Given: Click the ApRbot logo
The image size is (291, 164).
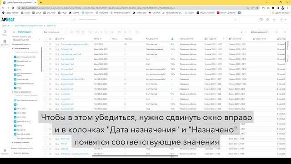Looking at the screenshot, I should click(8, 20).
